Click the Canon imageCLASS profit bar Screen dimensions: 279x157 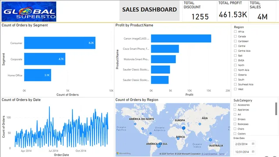181,38
